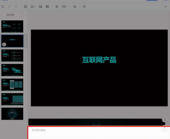The width and height of the screenshot is (170, 139).
Task: Click the insert table icon
Action: [47, 6]
